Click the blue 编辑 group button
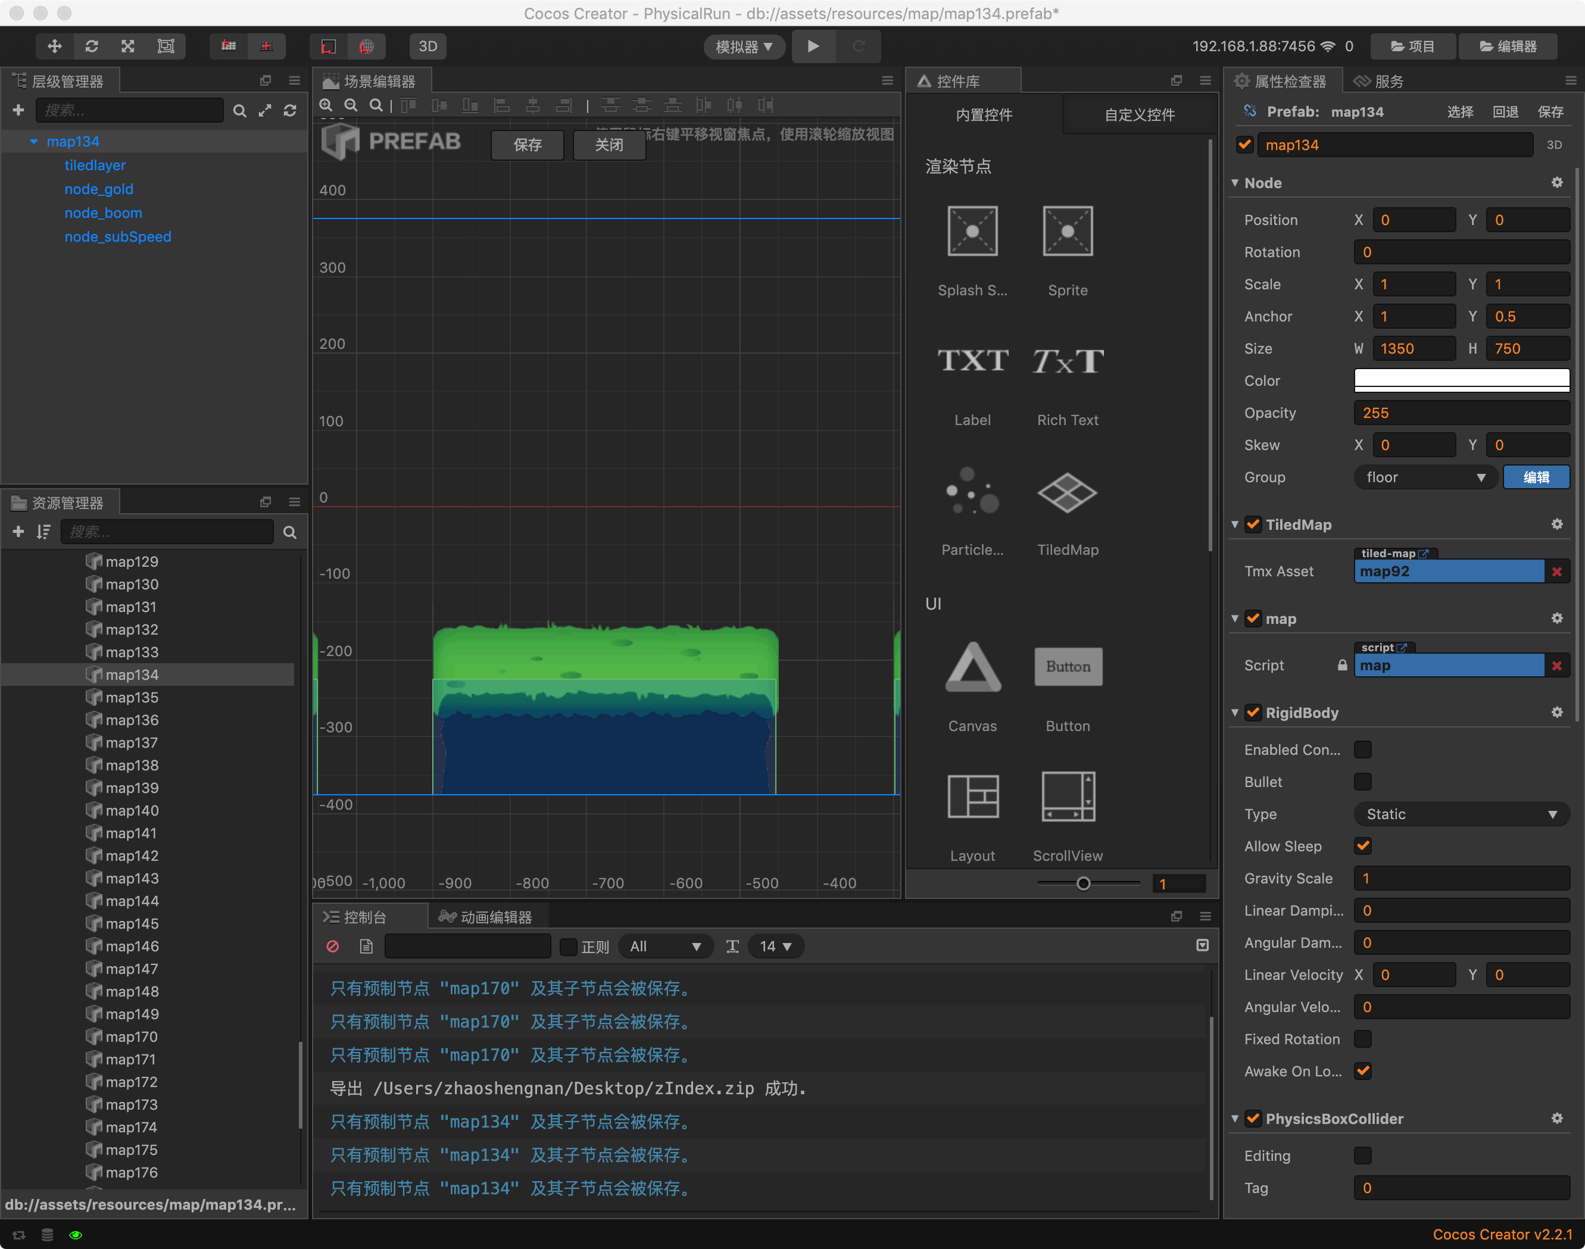This screenshot has height=1249, width=1585. pos(1536,477)
